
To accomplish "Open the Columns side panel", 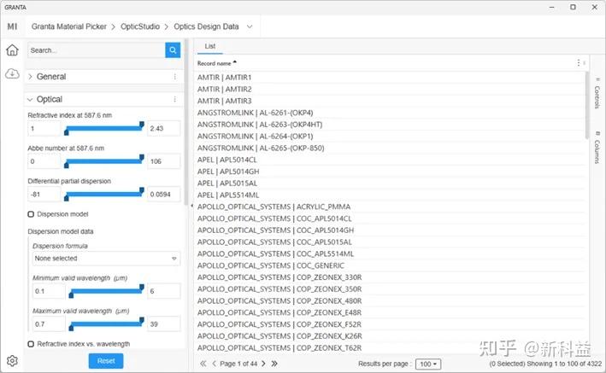I will coord(597,148).
